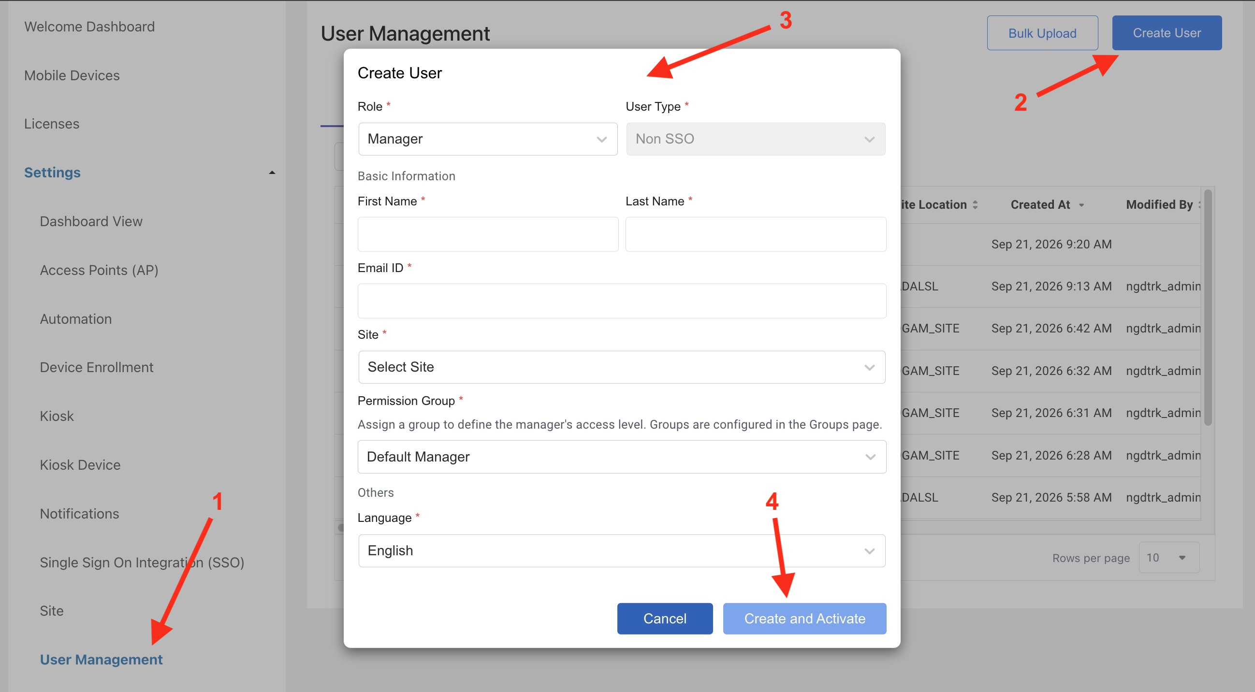Select User Management in sidebar
Screen dimensions: 1255x692
click(x=102, y=659)
